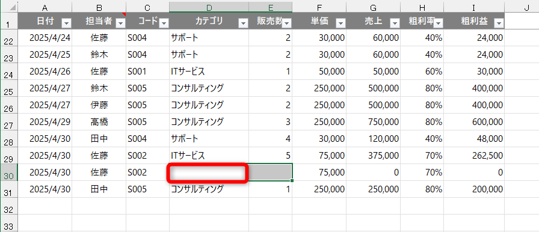The image size is (539, 232).
Task: Click the 担当者 header cell with comment marker
Action: 99,21
